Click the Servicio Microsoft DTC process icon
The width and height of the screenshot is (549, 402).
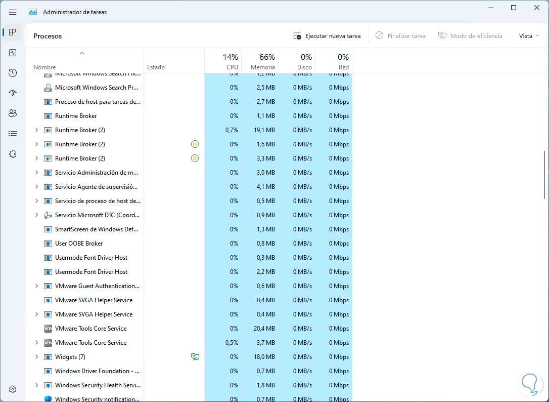(x=48, y=215)
